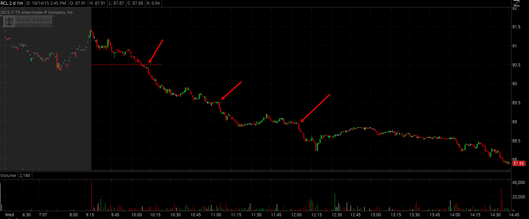Click the 11:00 time axis label
This screenshot has height=219, width=529.
(216, 215)
